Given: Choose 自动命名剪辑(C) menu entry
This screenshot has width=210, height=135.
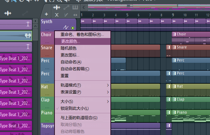Looking at the screenshot, I should (83, 69).
